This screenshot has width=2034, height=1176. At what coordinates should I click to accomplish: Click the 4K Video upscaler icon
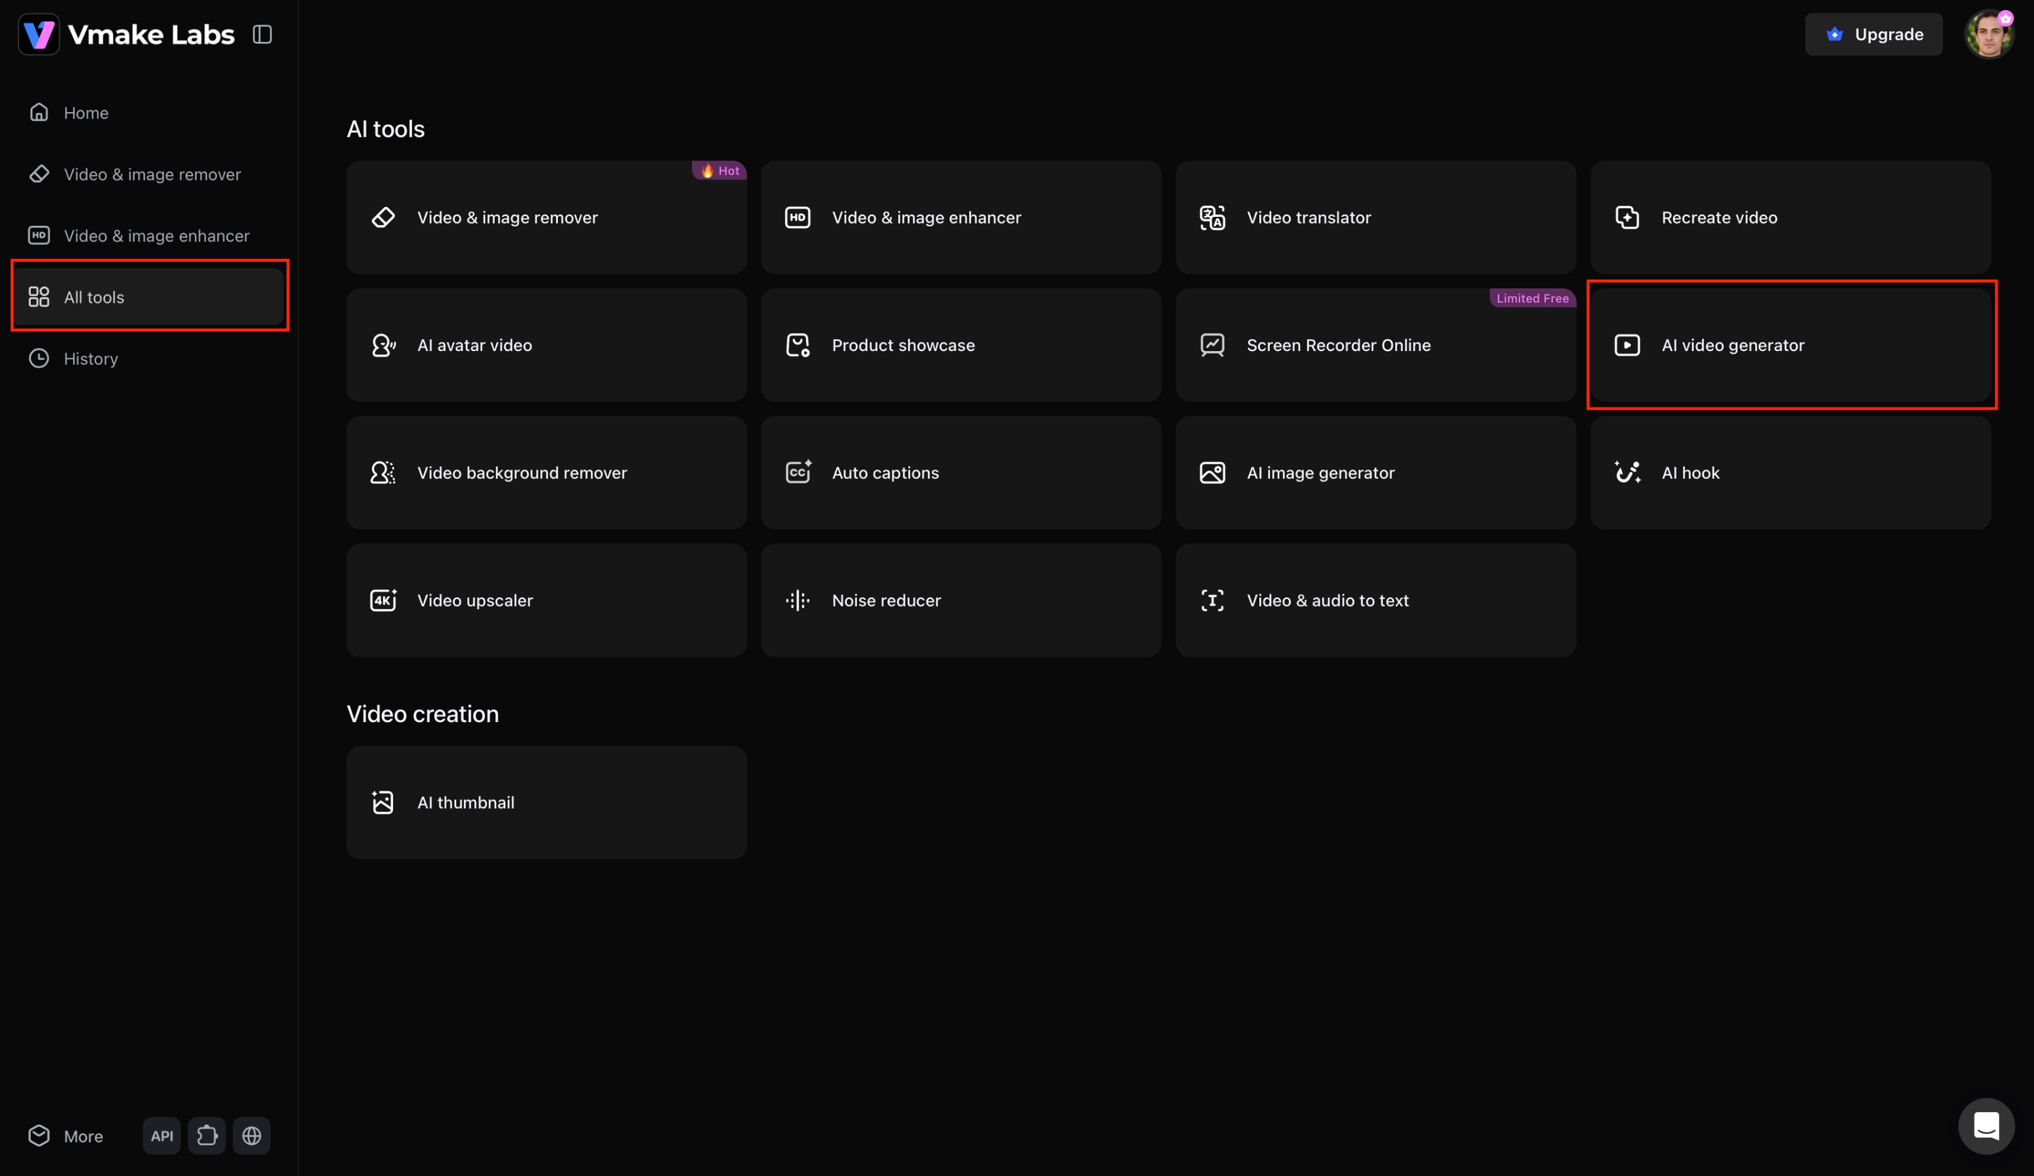click(x=384, y=600)
